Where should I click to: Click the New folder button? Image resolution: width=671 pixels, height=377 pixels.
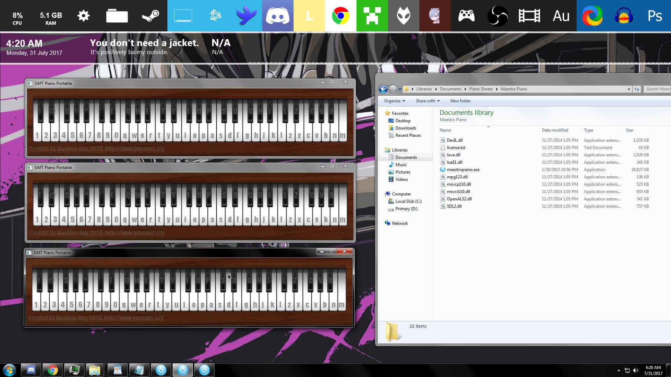(x=460, y=101)
